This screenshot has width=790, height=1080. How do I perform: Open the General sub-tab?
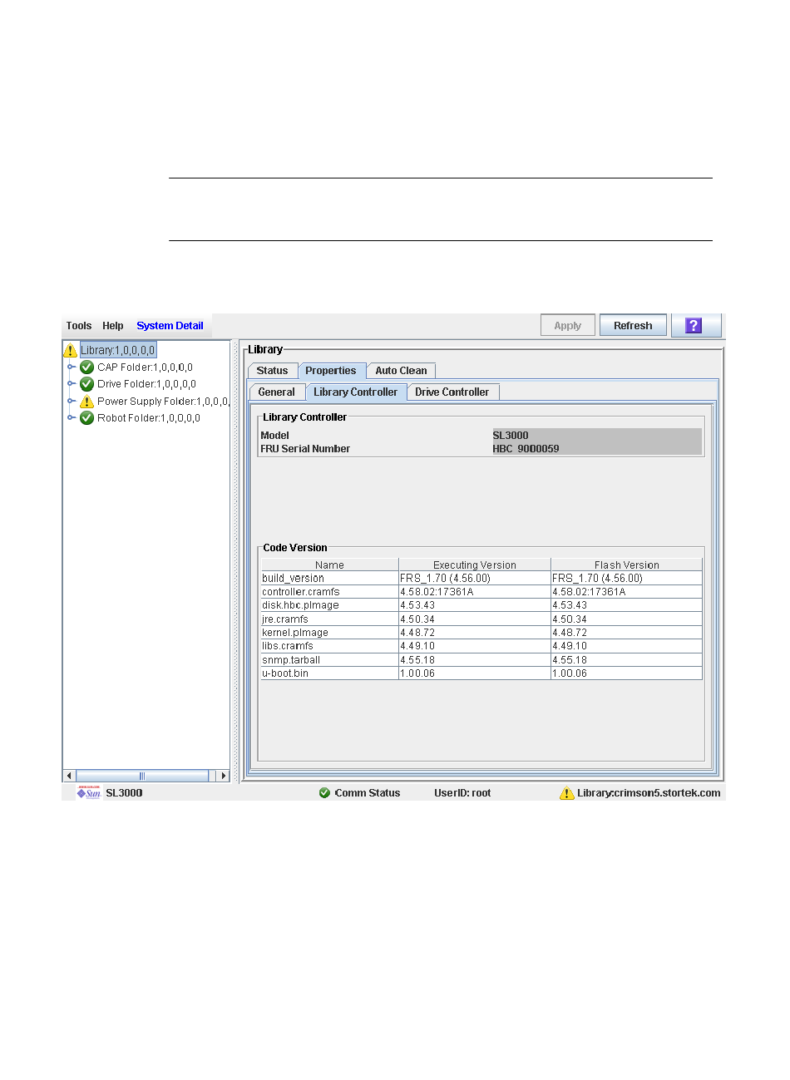tap(277, 392)
